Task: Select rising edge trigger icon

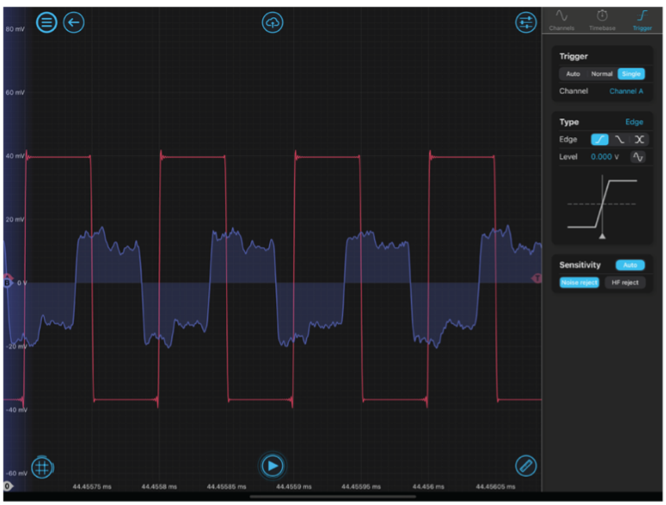Action: [x=599, y=140]
